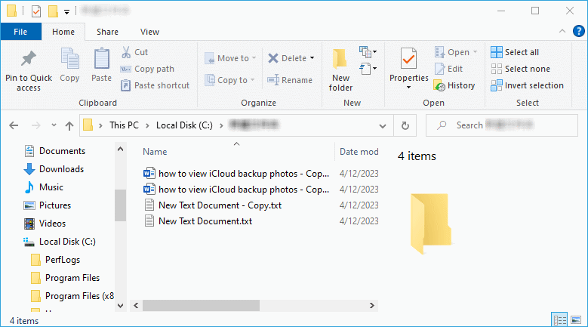Click Paste shortcut
This screenshot has width=588, height=327.
click(x=155, y=85)
